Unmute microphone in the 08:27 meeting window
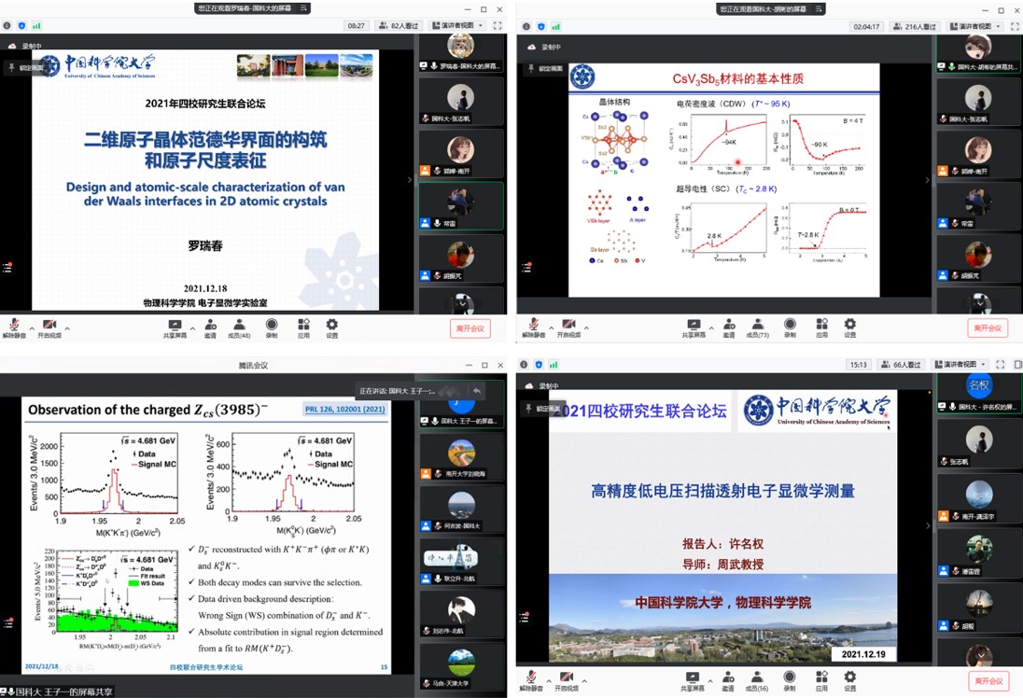 [13, 325]
